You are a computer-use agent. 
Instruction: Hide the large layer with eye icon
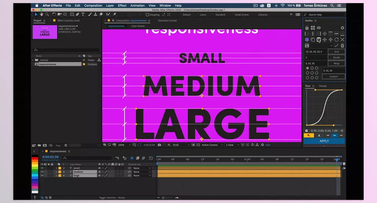click(x=42, y=176)
